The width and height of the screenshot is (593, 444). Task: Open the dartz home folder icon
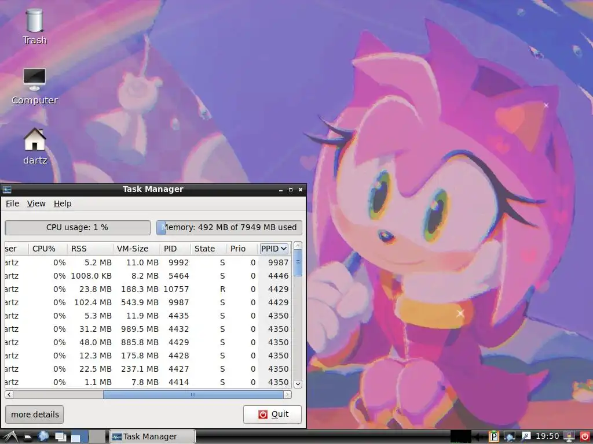[35, 146]
